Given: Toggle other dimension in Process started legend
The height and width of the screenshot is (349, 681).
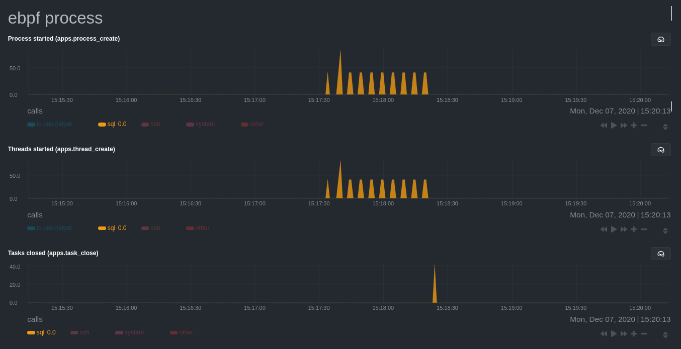Looking at the screenshot, I should (252, 124).
